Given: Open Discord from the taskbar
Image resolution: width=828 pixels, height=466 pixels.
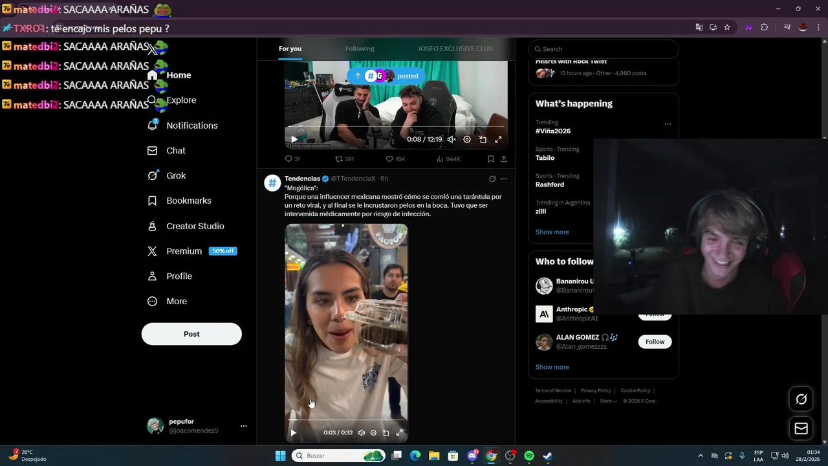Looking at the screenshot, I should (472, 456).
